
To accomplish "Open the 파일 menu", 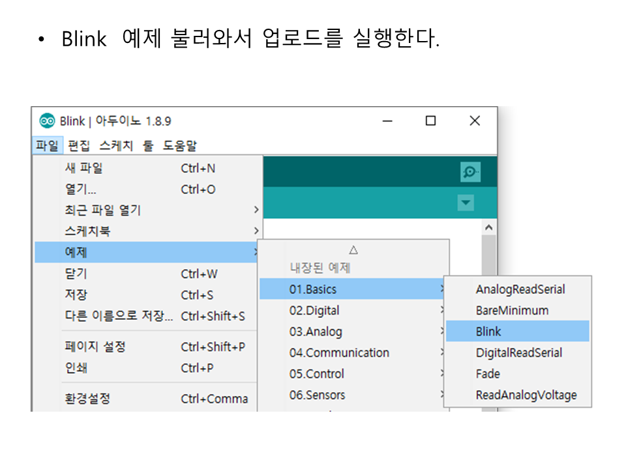I will [48, 145].
